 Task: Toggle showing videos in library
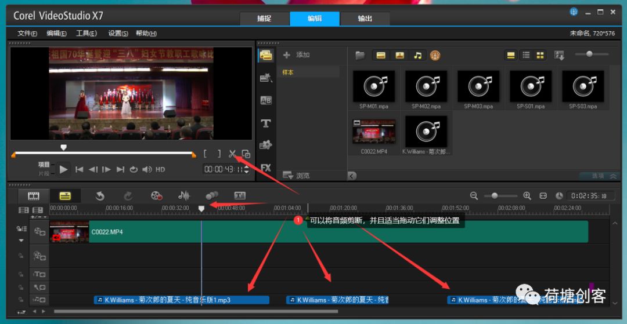(x=381, y=55)
